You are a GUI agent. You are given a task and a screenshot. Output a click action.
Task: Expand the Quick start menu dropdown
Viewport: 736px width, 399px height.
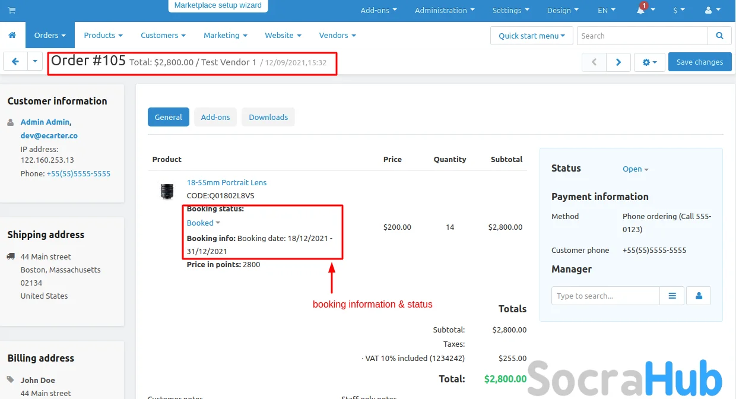[x=531, y=36]
